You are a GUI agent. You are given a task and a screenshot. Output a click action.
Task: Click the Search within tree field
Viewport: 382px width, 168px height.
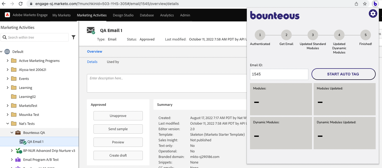pos(35,37)
